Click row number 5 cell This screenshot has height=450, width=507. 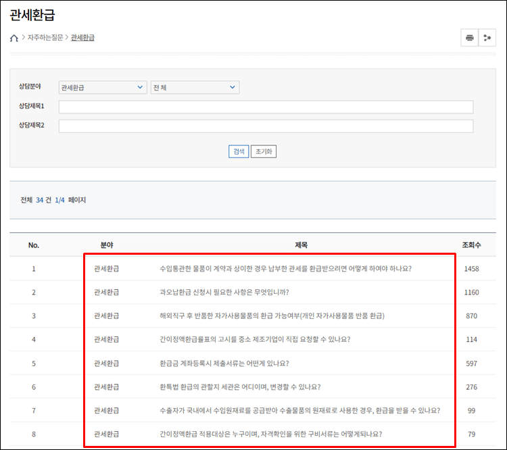[x=34, y=364]
